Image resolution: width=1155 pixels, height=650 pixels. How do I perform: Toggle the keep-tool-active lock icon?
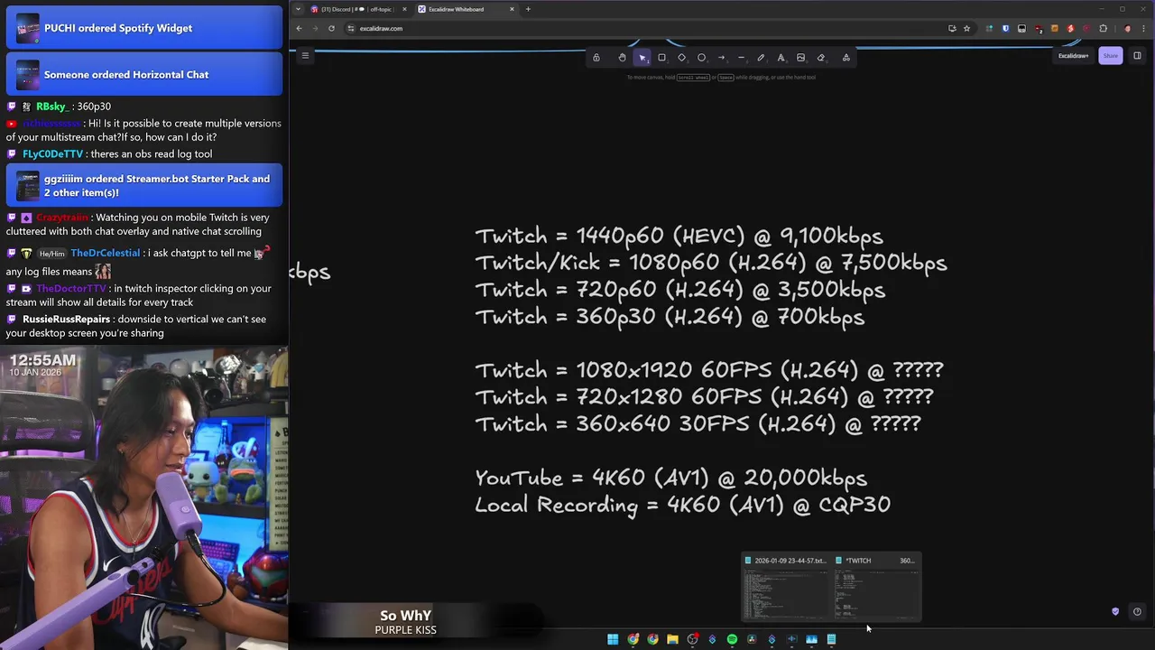tap(596, 58)
